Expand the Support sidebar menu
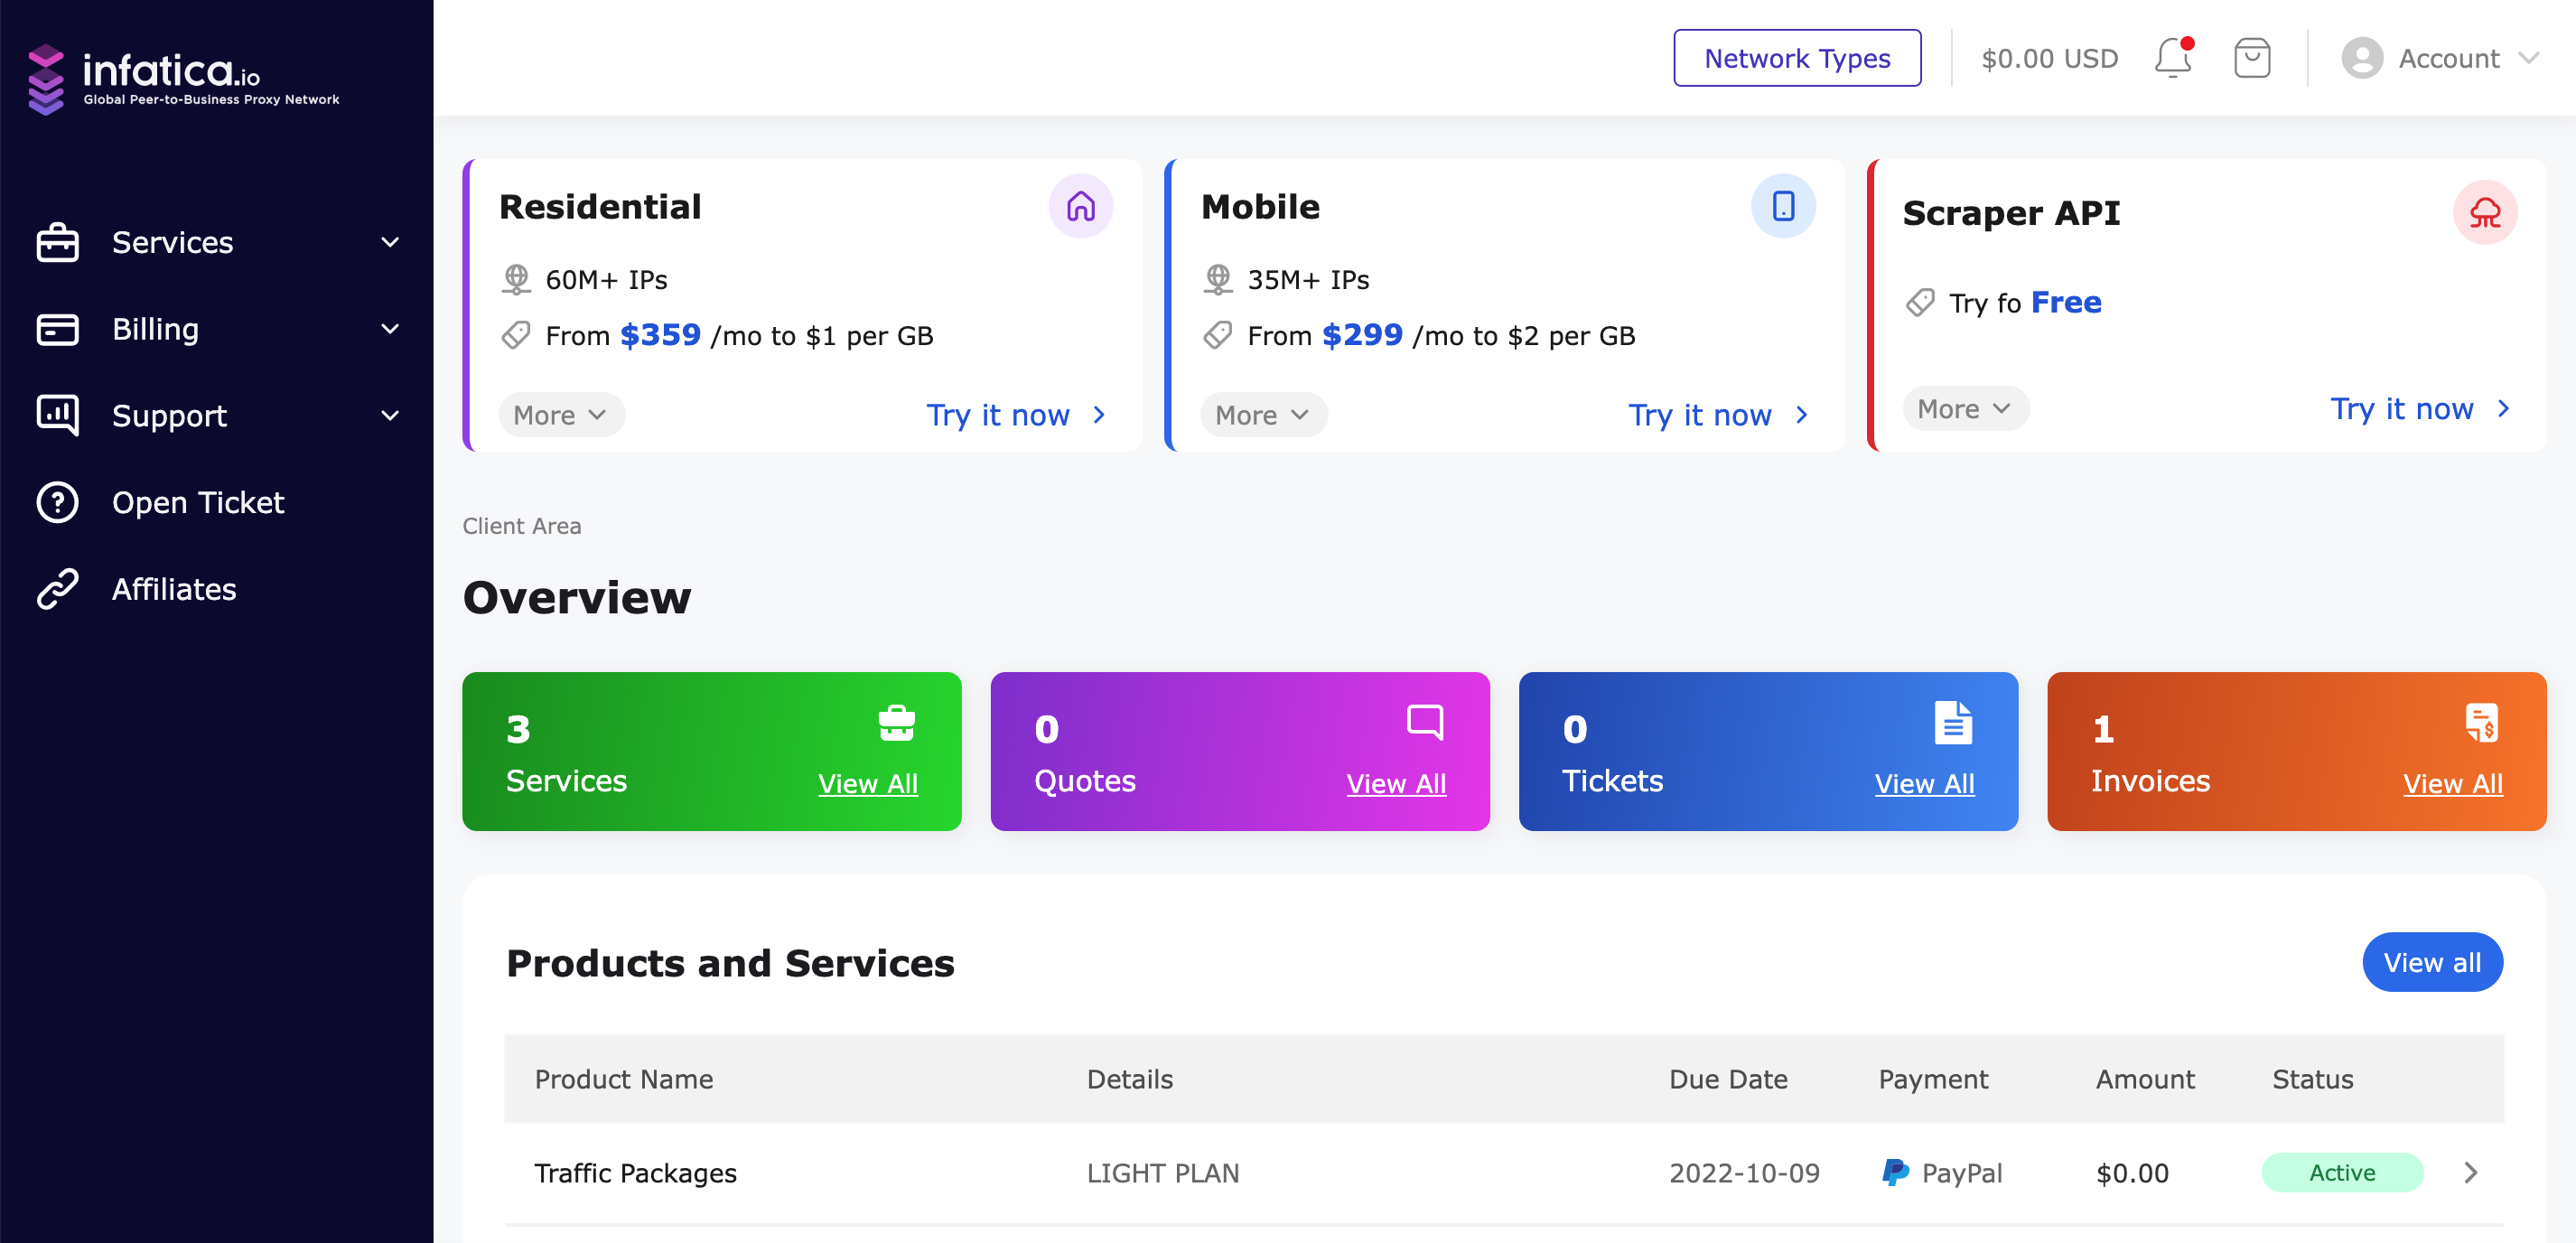Image resolution: width=2576 pixels, height=1243 pixels. pyautogui.click(x=218, y=416)
